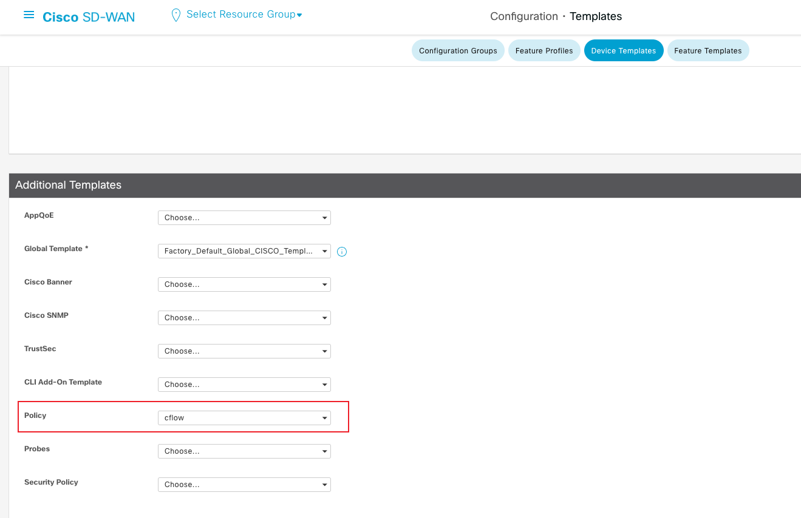Click the Cisco SD-WAN logo
The width and height of the screenshot is (801, 518).
click(x=89, y=17)
